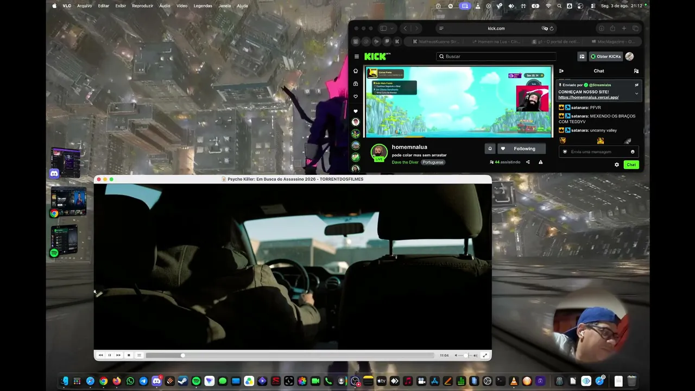The width and height of the screenshot is (695, 391).
Task: Seek on the VLC progress bar
Action: click(290, 355)
